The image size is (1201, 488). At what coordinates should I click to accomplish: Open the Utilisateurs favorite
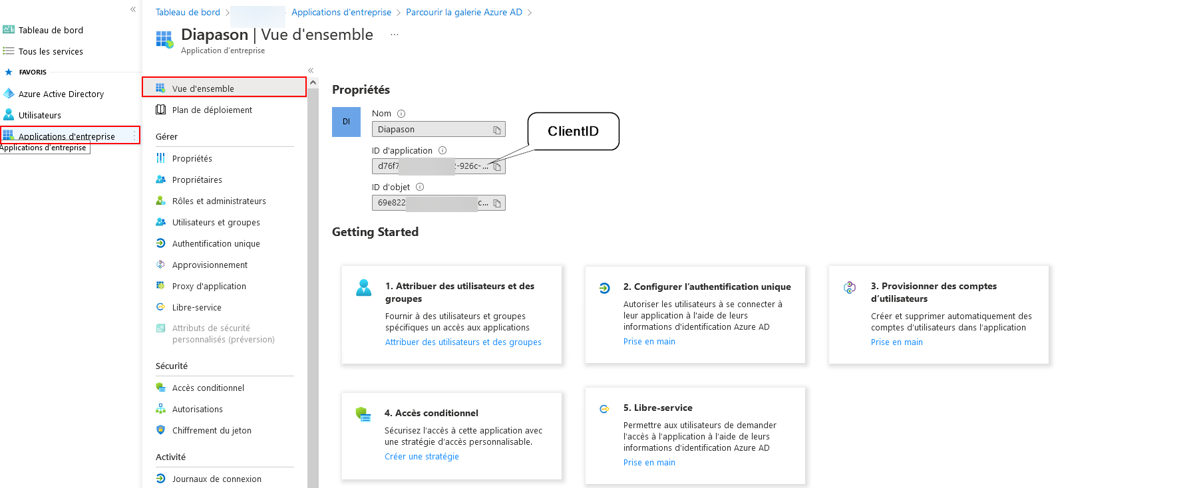click(40, 116)
